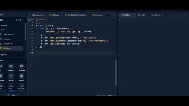189x106 pixels.
Task: Click the client.handleEvents line of code
Action: click(70, 38)
